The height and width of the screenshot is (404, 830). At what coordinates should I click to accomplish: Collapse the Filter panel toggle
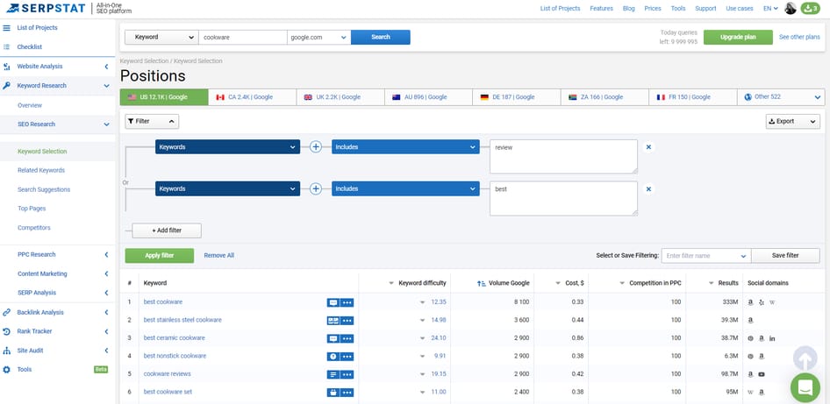tap(152, 122)
